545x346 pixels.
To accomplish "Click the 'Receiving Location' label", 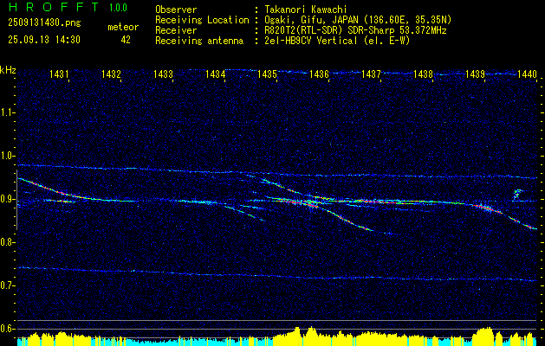I will coord(202,20).
